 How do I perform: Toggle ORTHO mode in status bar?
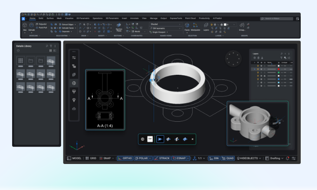point(125,158)
